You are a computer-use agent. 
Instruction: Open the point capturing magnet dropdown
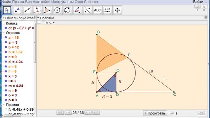click(52, 23)
